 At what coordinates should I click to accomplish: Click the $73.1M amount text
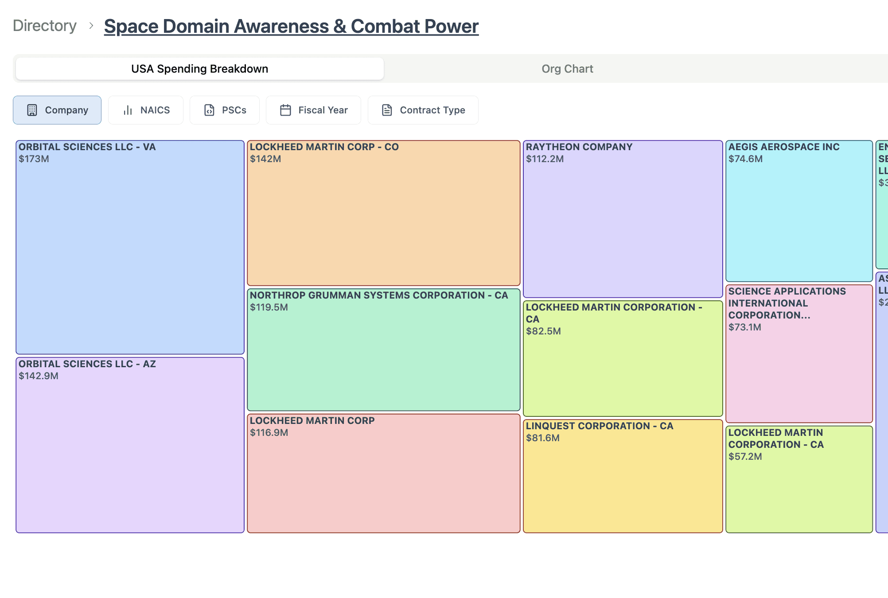[745, 327]
